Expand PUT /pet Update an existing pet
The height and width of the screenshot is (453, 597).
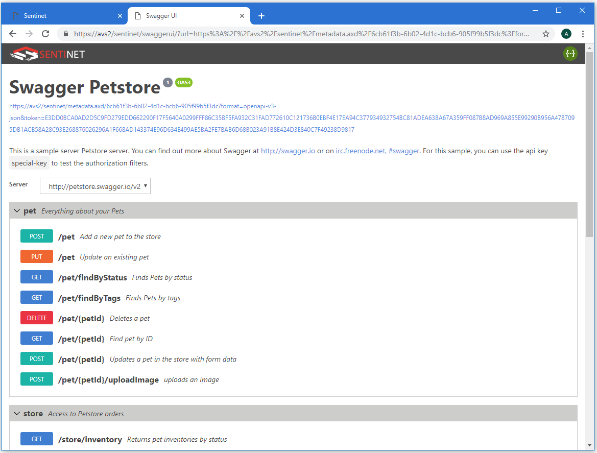[293, 257]
